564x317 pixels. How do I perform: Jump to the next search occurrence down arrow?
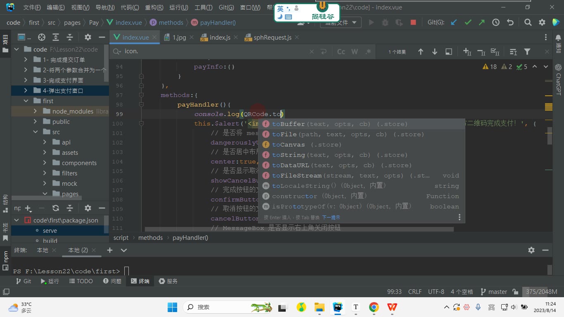(x=435, y=52)
